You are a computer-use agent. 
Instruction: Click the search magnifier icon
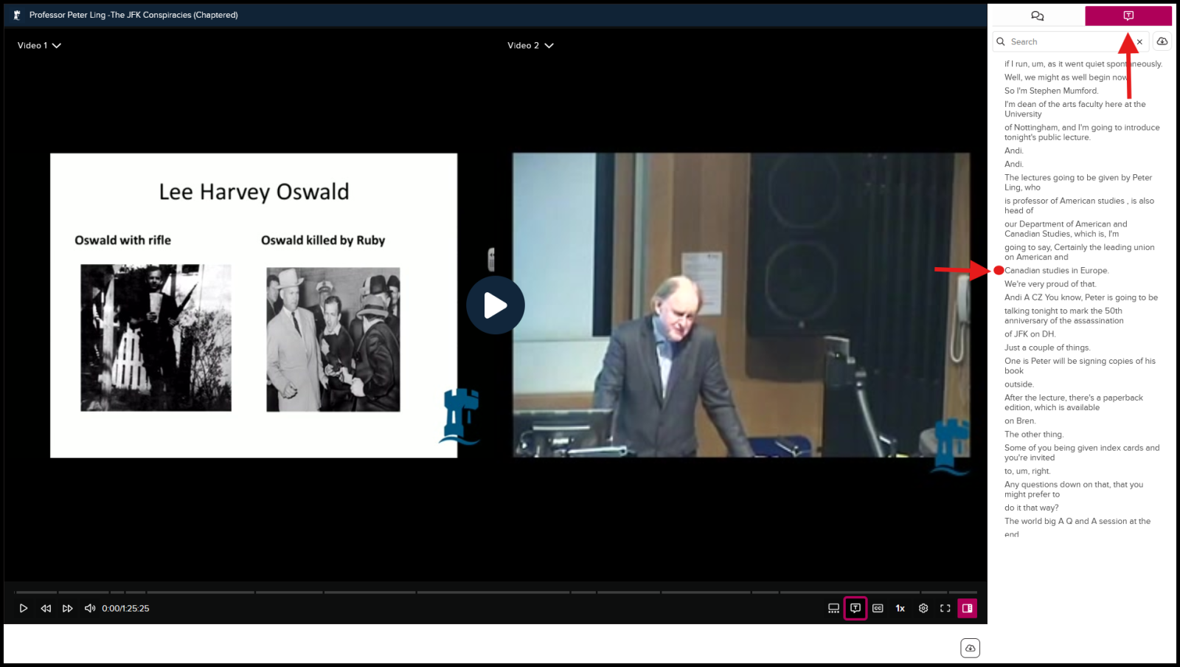coord(1001,41)
